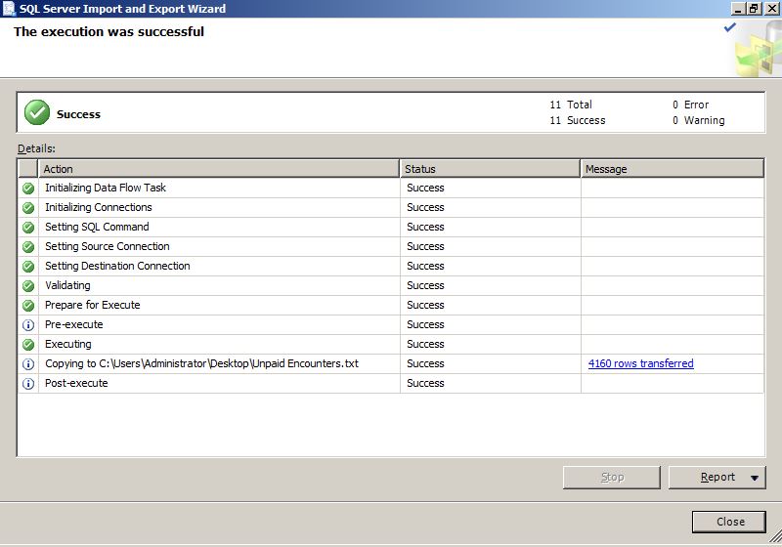Minimize the Import and Export Wizard window
The width and height of the screenshot is (782, 547).
coord(738,9)
